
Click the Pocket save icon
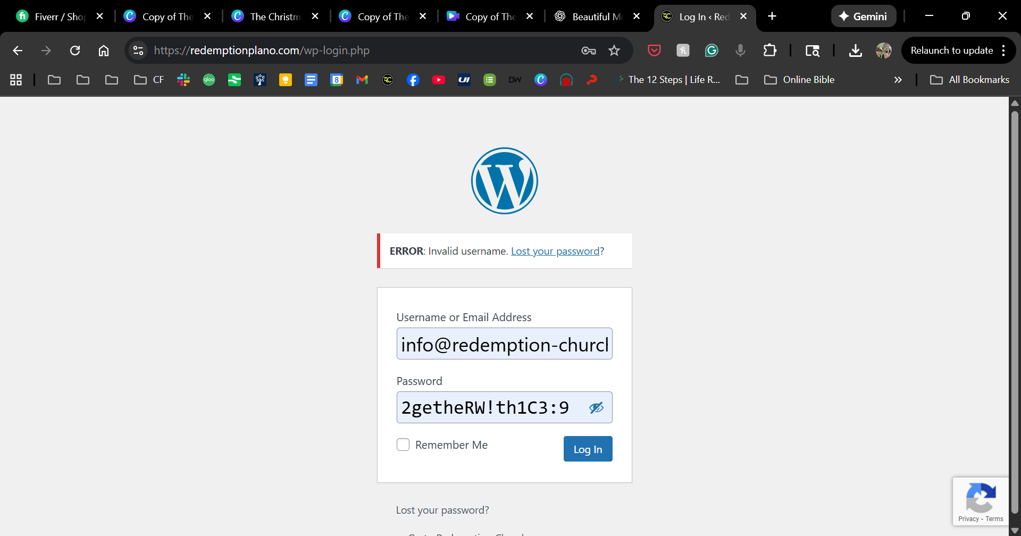[654, 51]
